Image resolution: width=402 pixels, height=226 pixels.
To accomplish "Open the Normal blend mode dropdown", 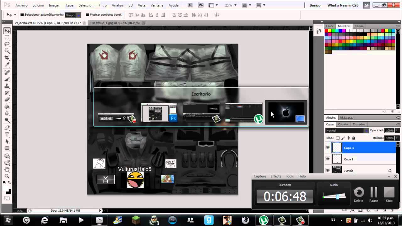I will click(347, 130).
